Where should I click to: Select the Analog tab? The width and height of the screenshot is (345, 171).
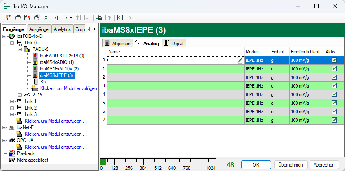pos(147,43)
